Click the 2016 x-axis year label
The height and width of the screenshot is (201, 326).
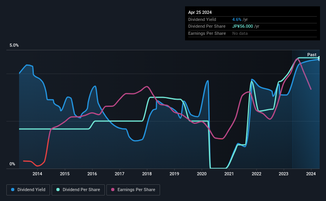(92, 174)
